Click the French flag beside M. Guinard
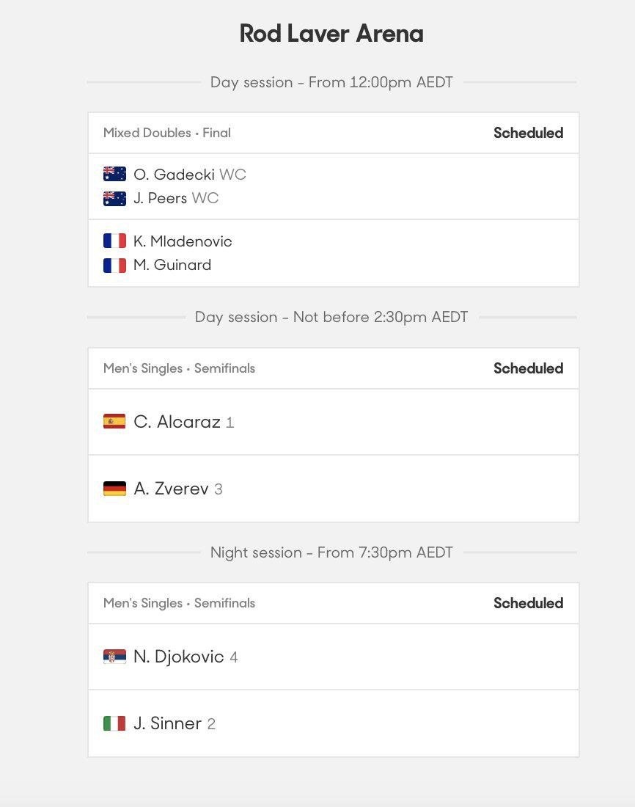 [114, 265]
